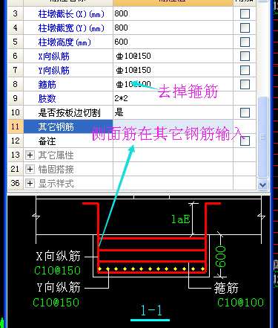Screen dimensions: 278x328
Task: Edit the X向纵筋 value field
Action: coord(173,56)
